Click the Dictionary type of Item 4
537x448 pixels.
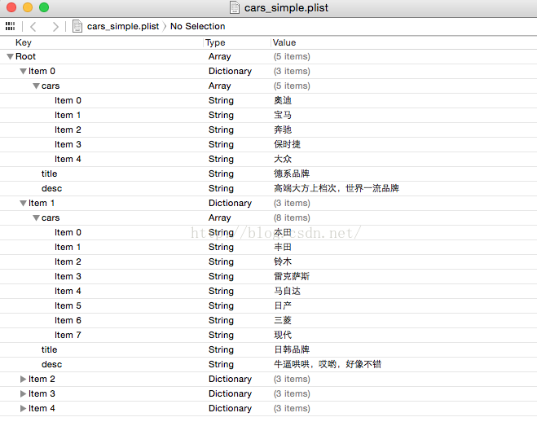(230, 409)
